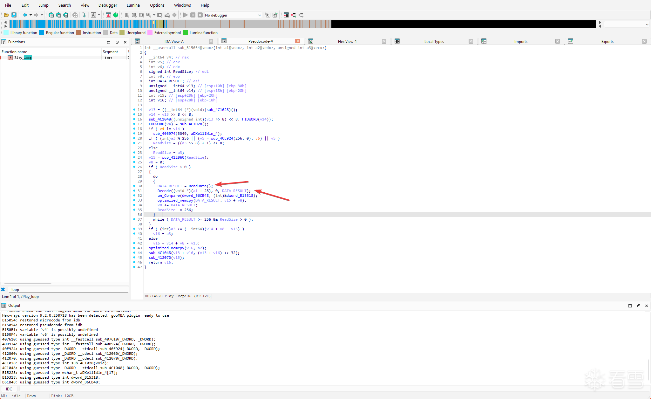Switch to the Hex View-1 tab
Viewport: 651px width, 399px height.
[x=347, y=41]
